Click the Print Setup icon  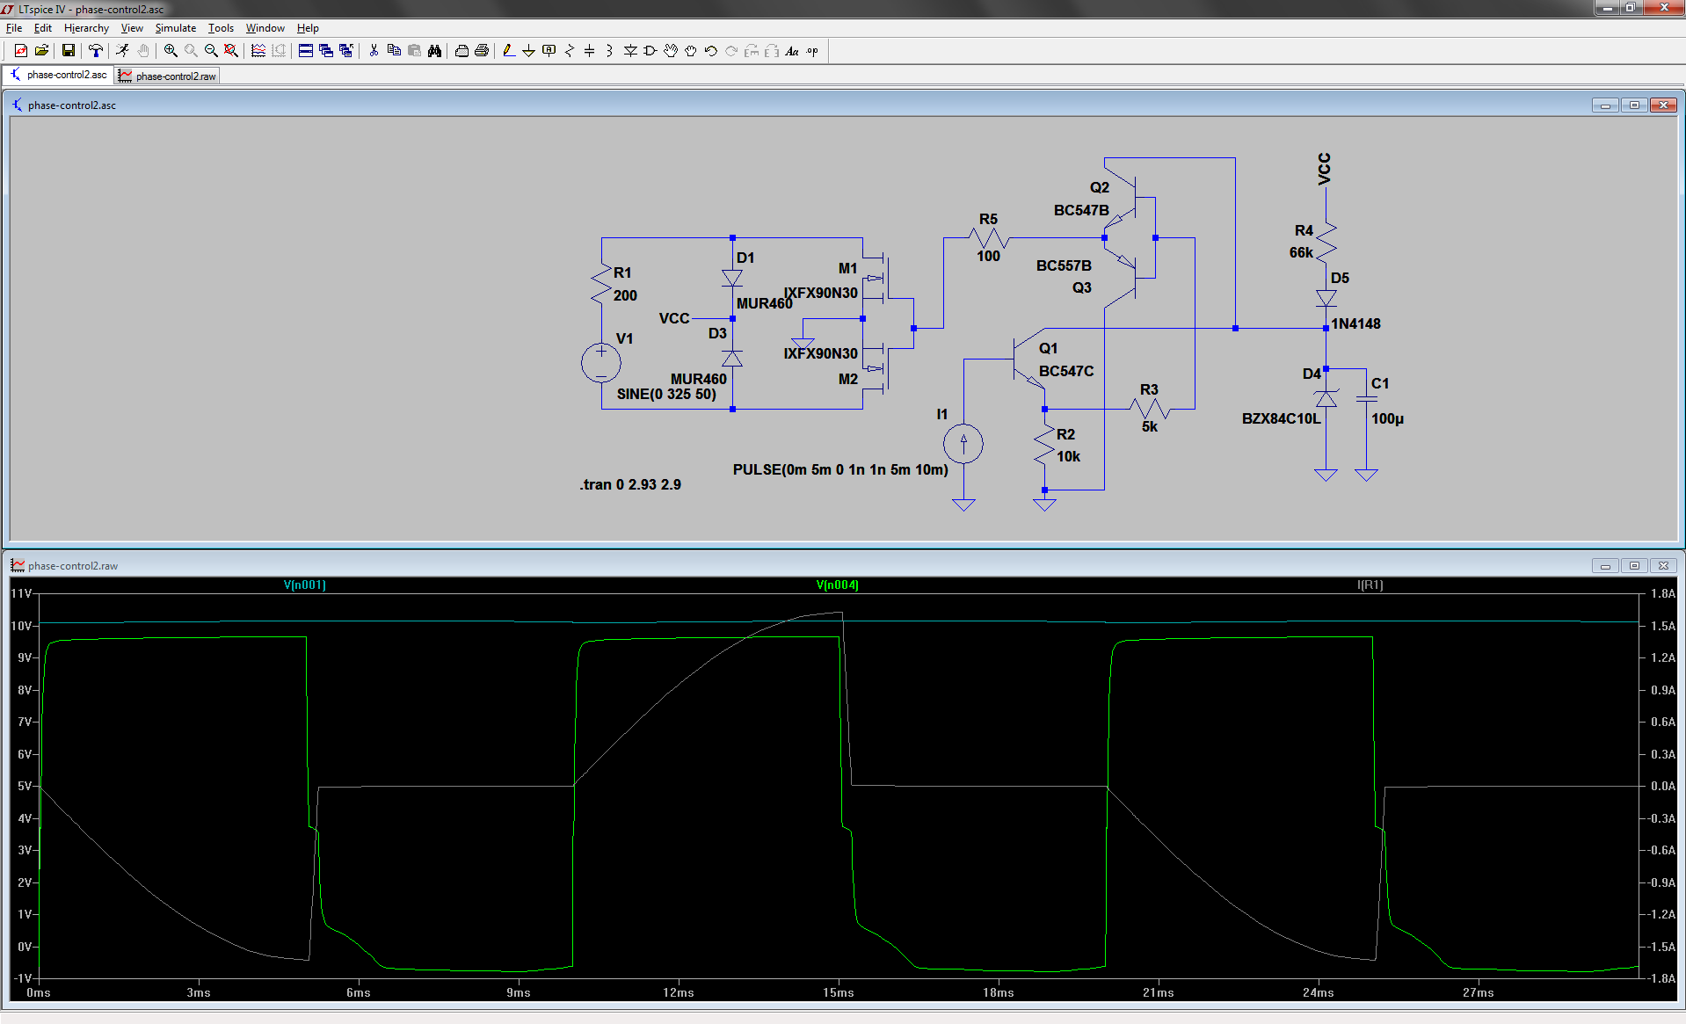coord(461,51)
